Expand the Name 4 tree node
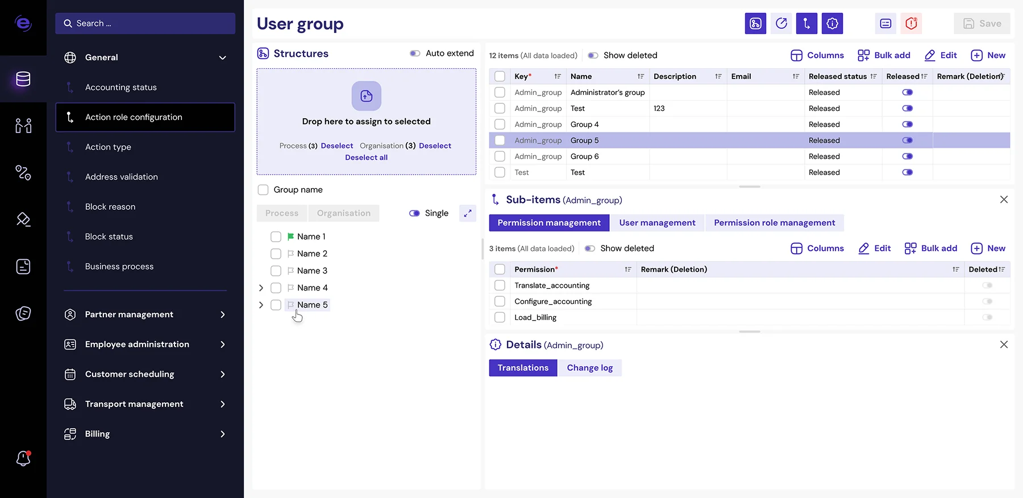This screenshot has width=1023, height=498. coord(261,288)
